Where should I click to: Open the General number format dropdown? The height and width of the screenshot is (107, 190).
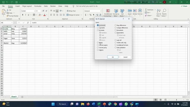[x=101, y=11]
